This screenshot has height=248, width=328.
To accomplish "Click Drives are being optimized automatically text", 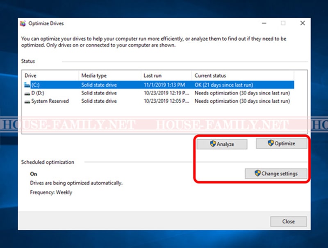I will coord(76,183).
